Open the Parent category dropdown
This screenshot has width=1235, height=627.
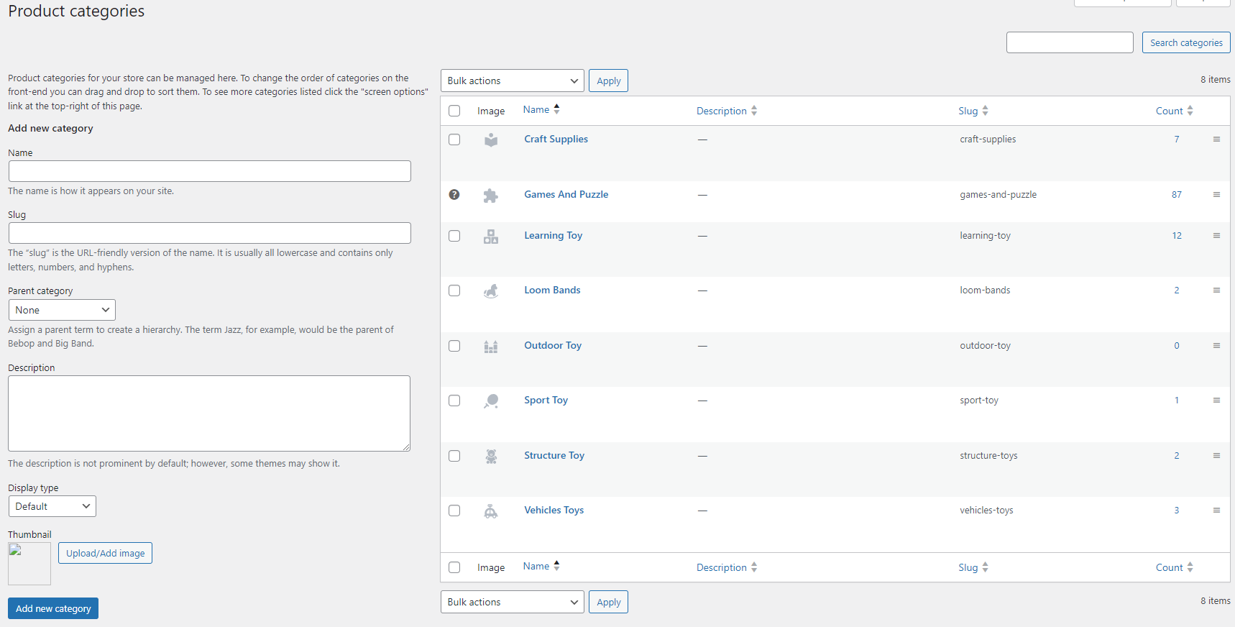click(62, 310)
